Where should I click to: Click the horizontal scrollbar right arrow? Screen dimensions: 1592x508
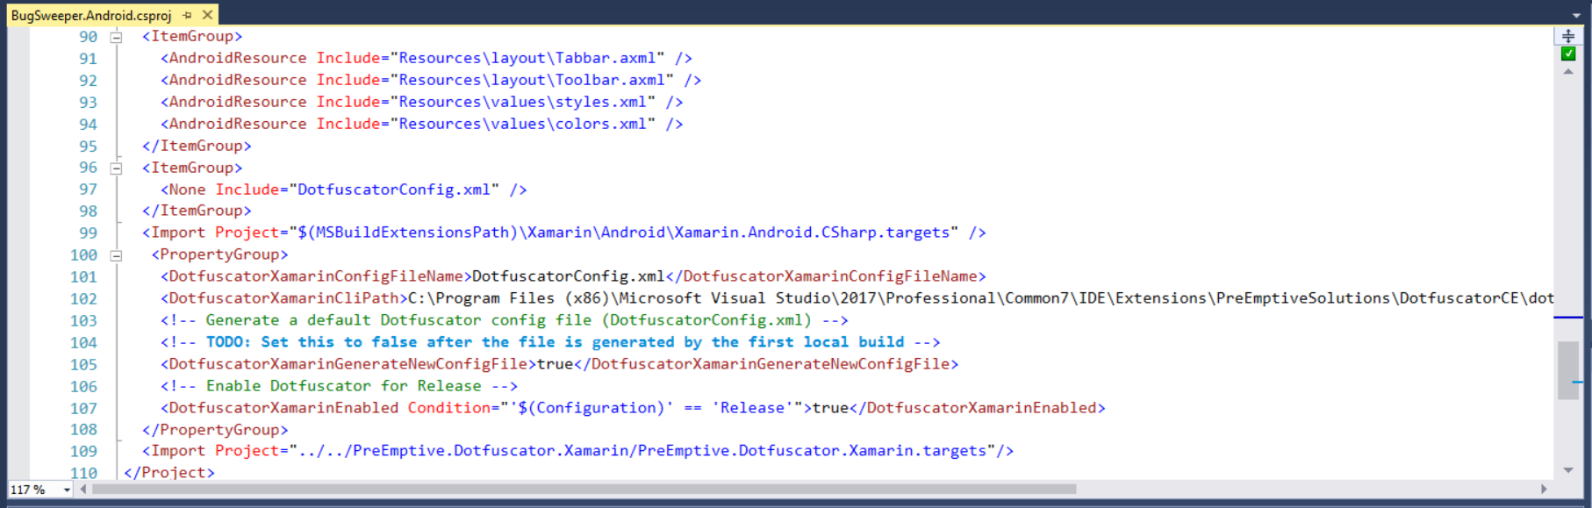pos(1544,489)
